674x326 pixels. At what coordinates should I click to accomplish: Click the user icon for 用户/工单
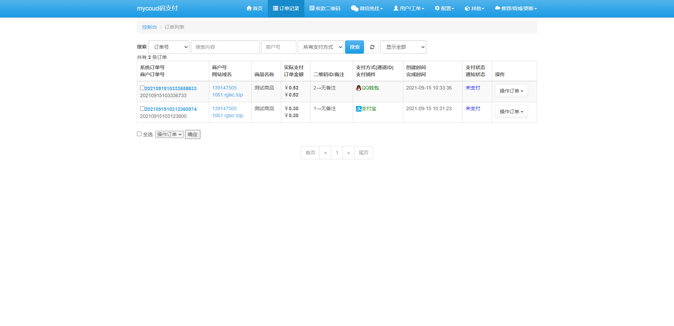click(x=396, y=8)
